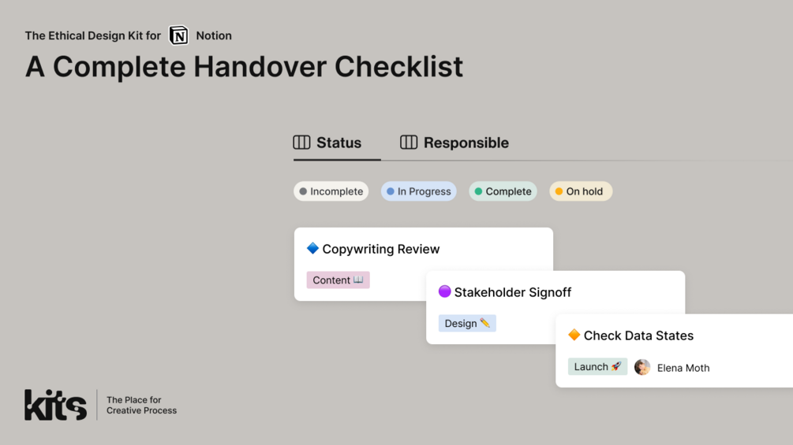The image size is (793, 445).
Task: Switch to the Status tab
Action: [338, 143]
